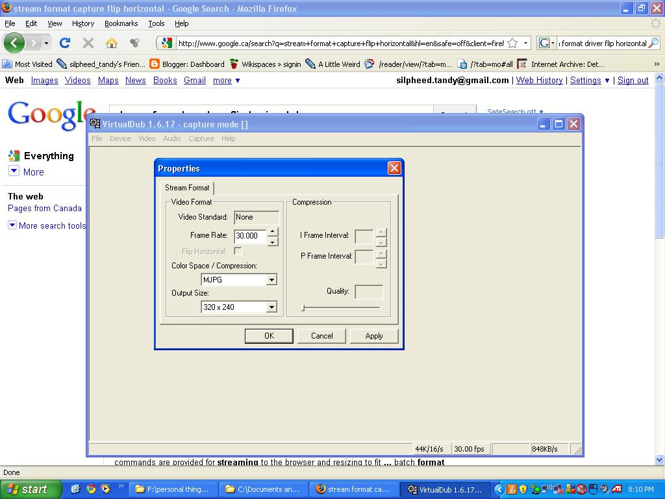This screenshot has height=499, width=665.
Task: Click the Google Chrome quick launch icon
Action: coord(91,489)
